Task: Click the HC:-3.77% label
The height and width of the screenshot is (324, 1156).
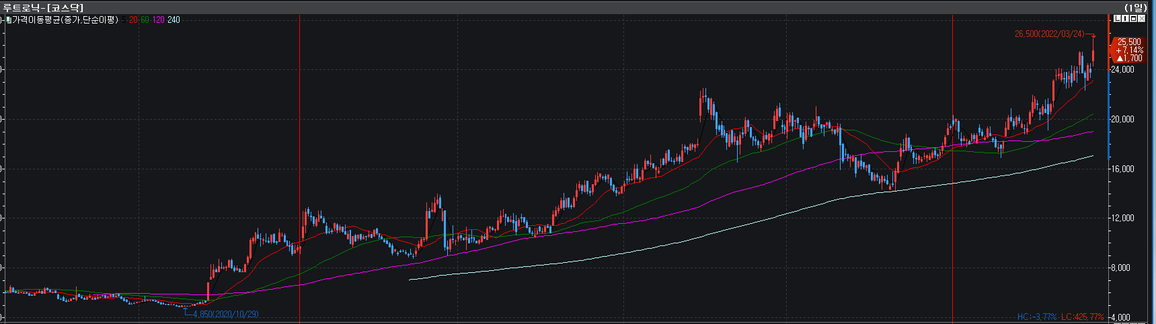Action: tap(1036, 317)
